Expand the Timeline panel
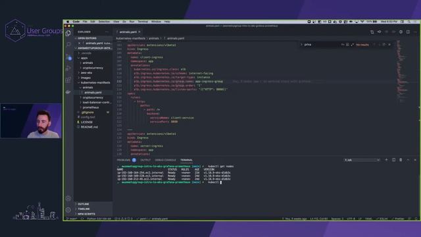421x237 pixels. [93, 209]
